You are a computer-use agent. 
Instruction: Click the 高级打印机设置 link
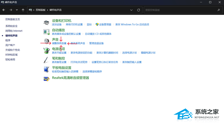tap(74, 24)
